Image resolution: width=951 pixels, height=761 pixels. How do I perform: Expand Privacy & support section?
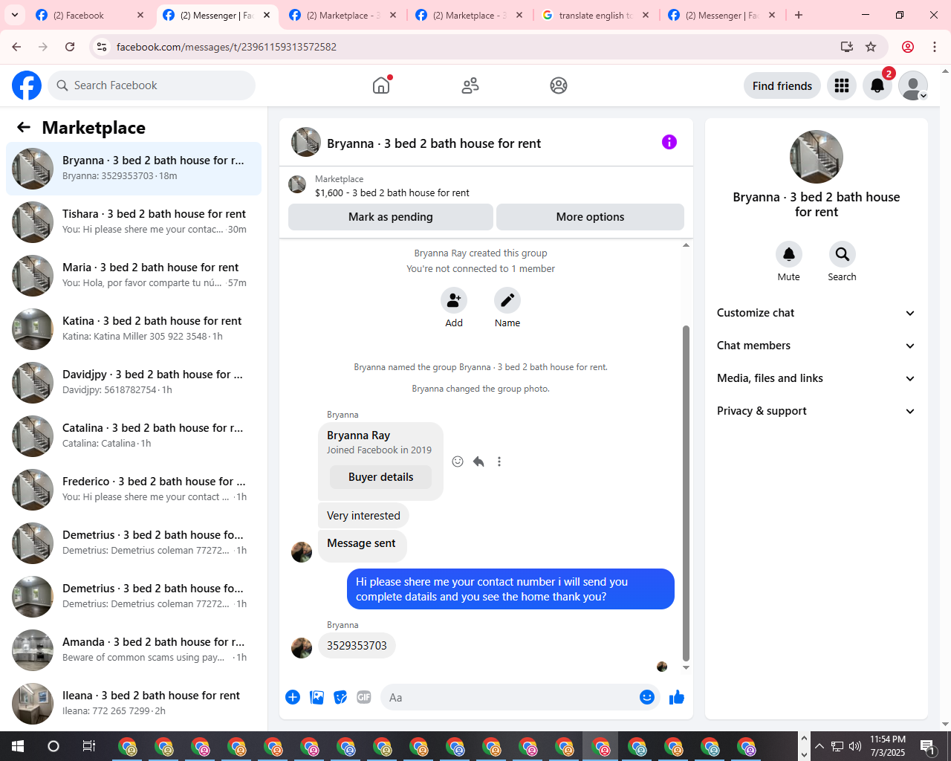(x=816, y=411)
